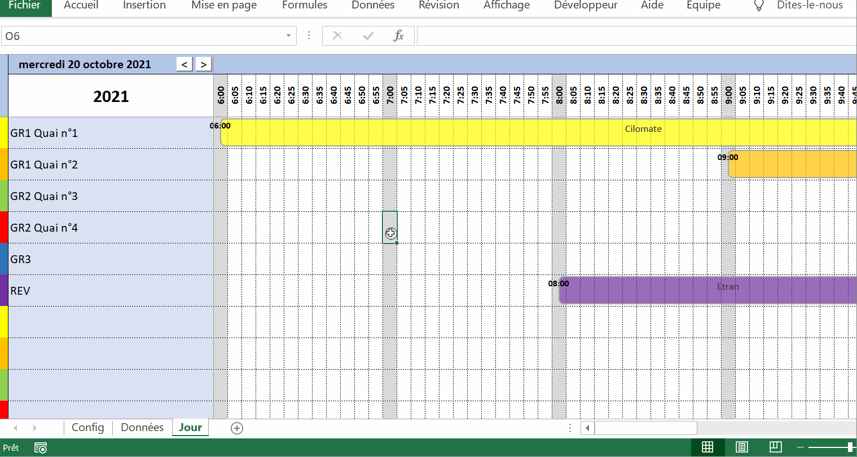Click the previous sheet navigation arrow

[15, 428]
